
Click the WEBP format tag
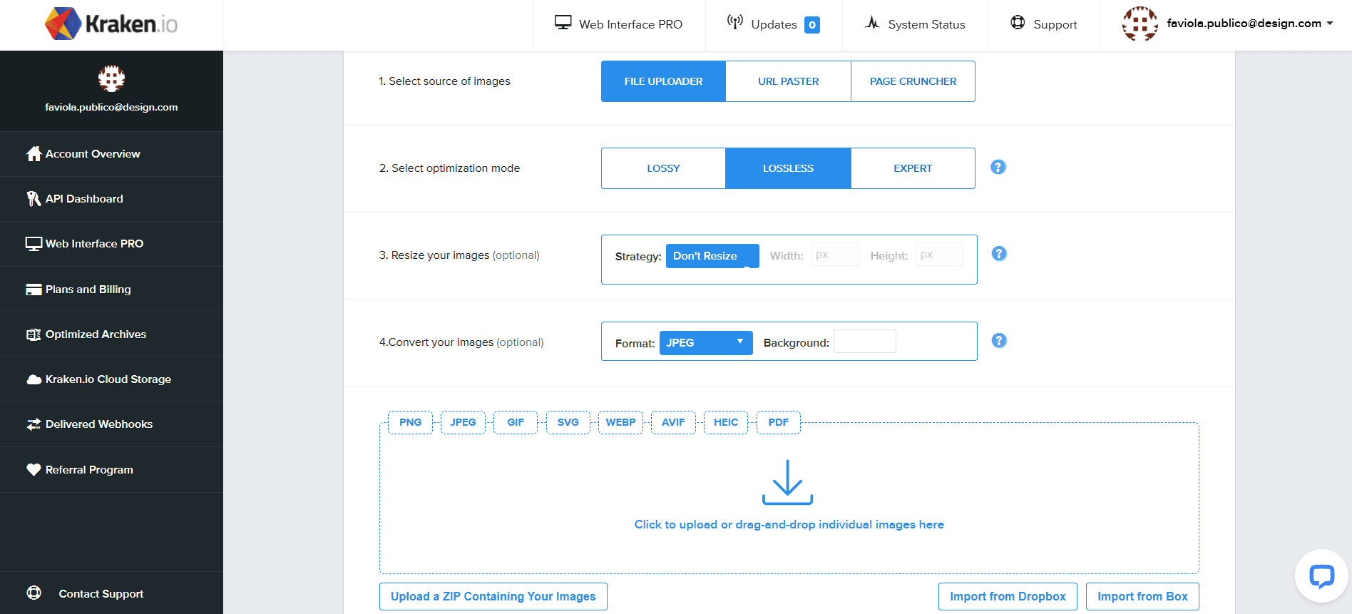621,422
